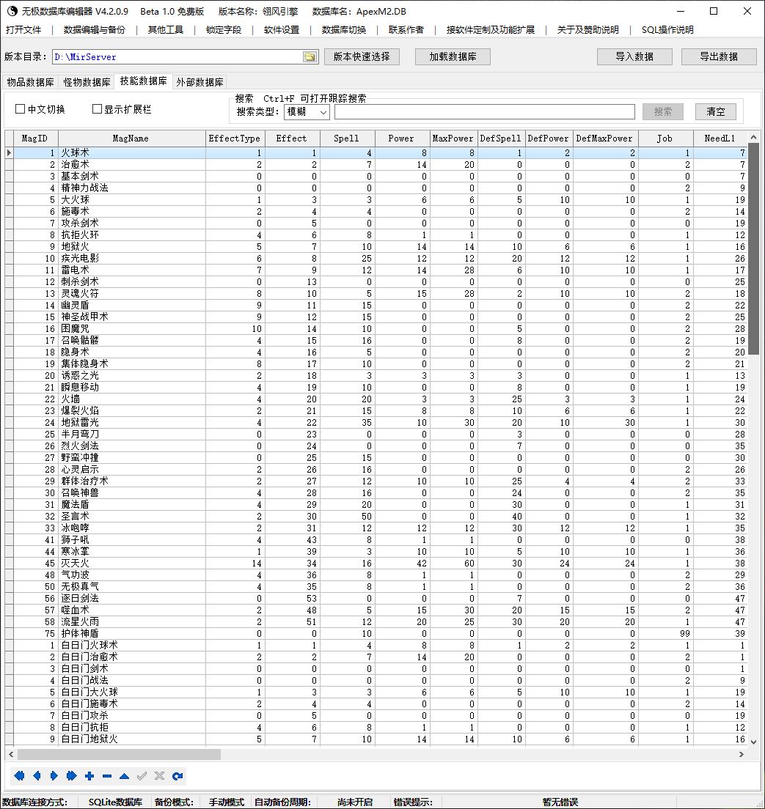Click the edit record triangle icon

point(125,775)
